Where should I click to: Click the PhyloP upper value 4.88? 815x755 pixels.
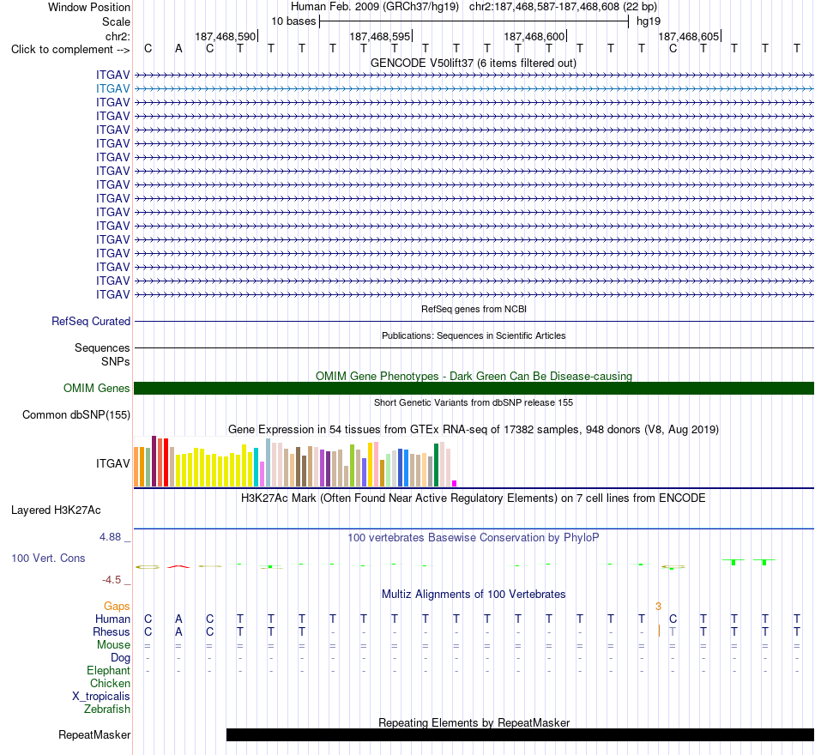110,537
